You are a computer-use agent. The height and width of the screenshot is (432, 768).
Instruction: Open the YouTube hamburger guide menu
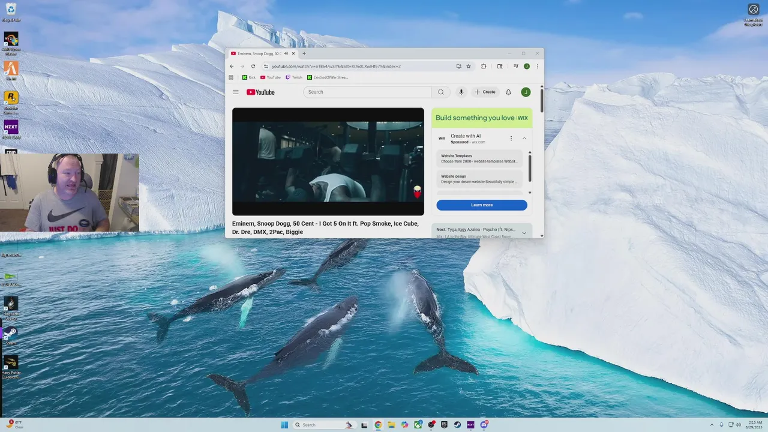coord(236,92)
